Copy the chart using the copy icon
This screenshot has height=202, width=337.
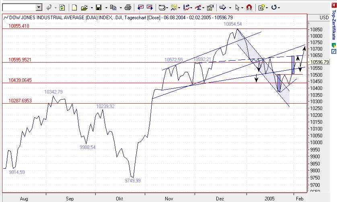point(113,8)
